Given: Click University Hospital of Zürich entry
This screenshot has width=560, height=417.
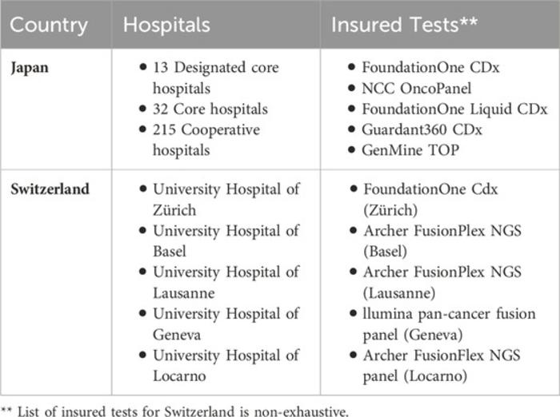Looking at the screenshot, I should pos(226,200).
